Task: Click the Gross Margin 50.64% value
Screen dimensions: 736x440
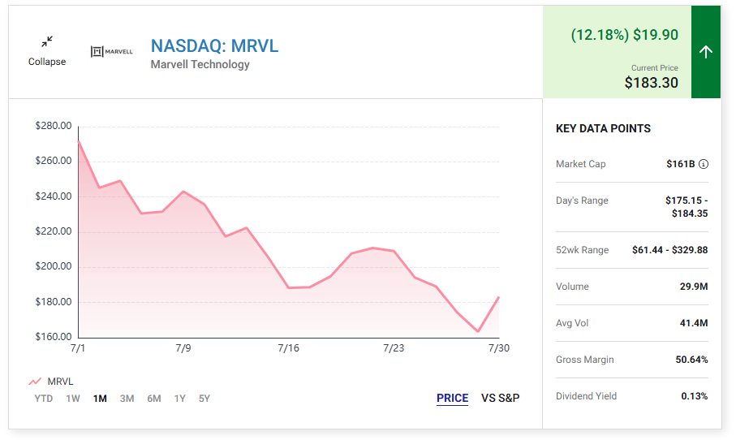Action: coord(691,360)
